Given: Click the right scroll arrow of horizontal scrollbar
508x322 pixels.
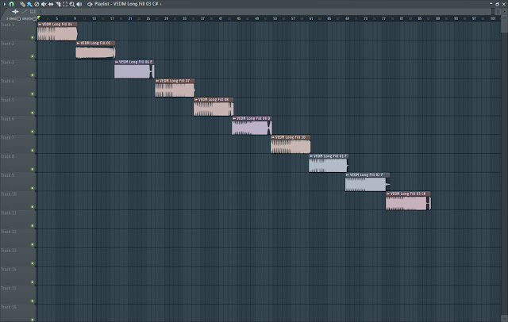Looking at the screenshot, I should (498, 12).
